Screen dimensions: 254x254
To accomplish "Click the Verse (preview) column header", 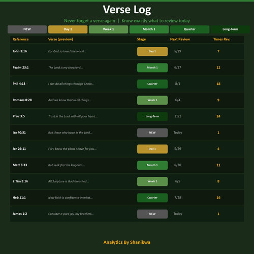I will [x=60, y=39].
